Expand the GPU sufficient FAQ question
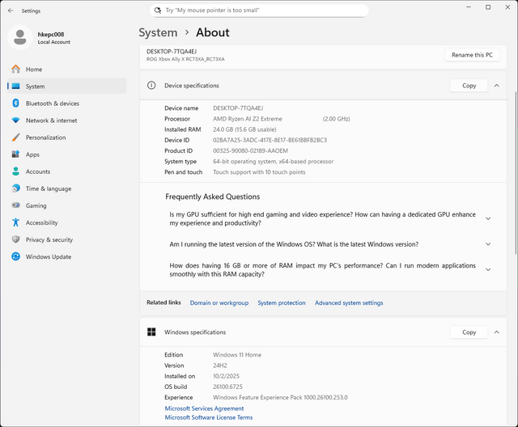Viewport: 518px width, 427px height. point(488,218)
